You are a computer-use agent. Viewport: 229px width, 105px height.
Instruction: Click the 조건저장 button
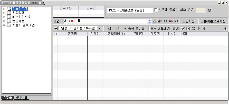(188, 21)
